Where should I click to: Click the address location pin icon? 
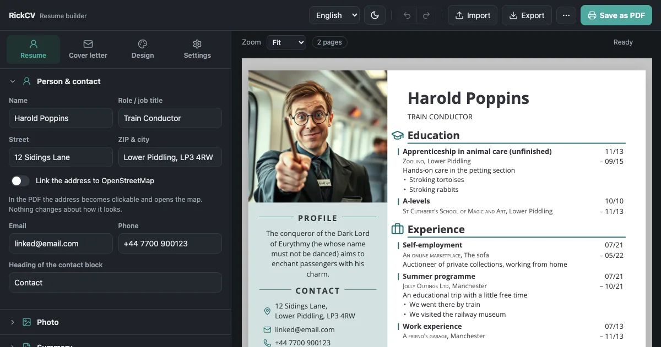coord(267,311)
